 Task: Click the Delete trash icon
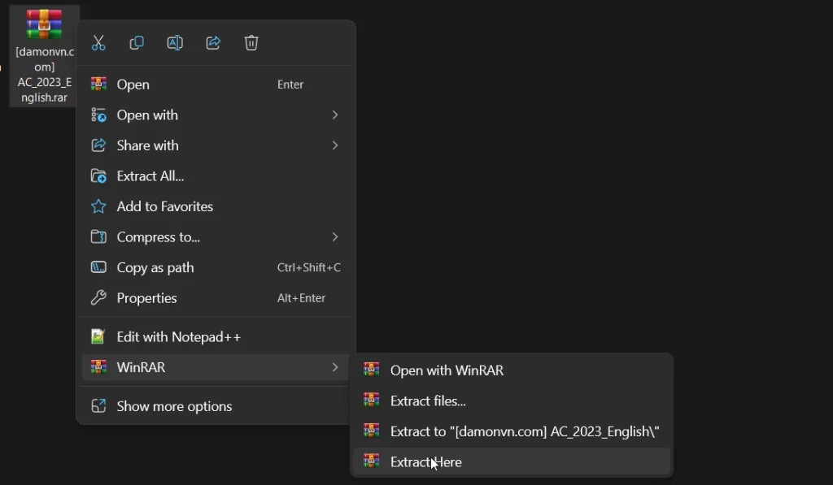tap(251, 43)
